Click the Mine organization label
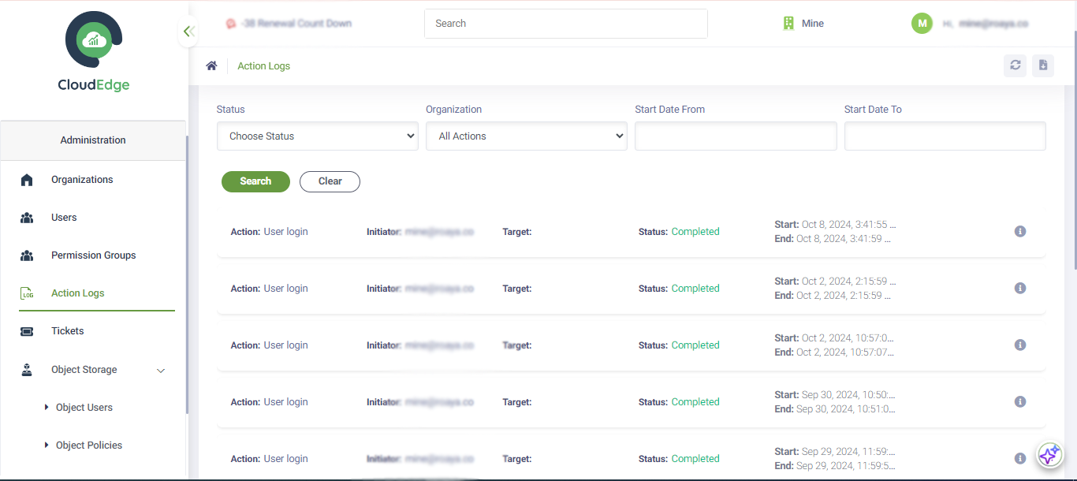Image resolution: width=1077 pixels, height=481 pixels. pos(813,24)
